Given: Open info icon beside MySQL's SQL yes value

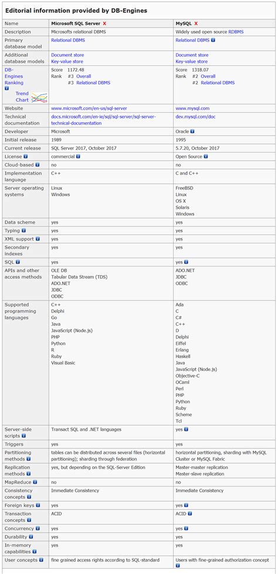Looking at the screenshot, I should click(186, 262).
